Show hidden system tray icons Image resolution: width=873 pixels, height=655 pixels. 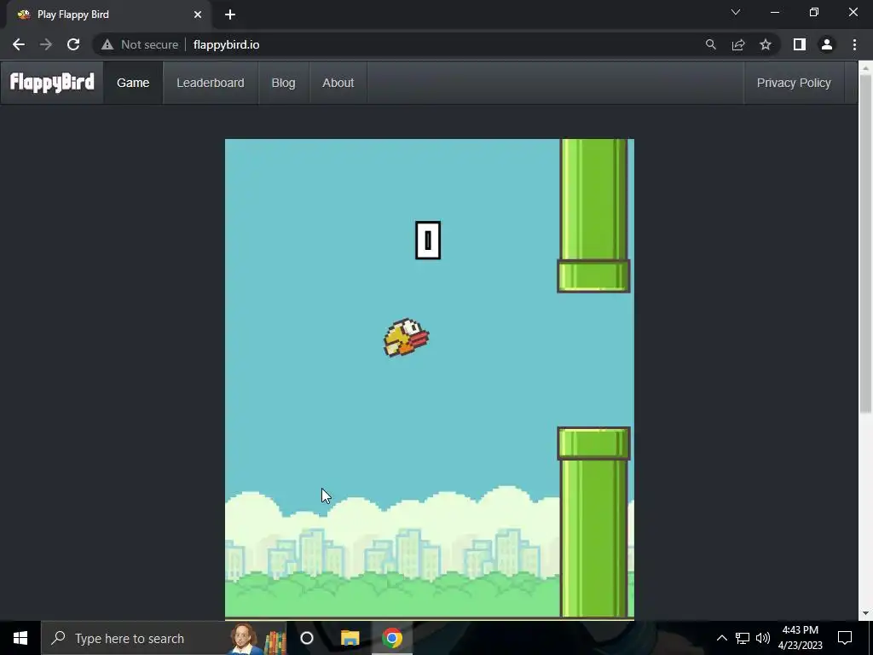pyautogui.click(x=721, y=638)
